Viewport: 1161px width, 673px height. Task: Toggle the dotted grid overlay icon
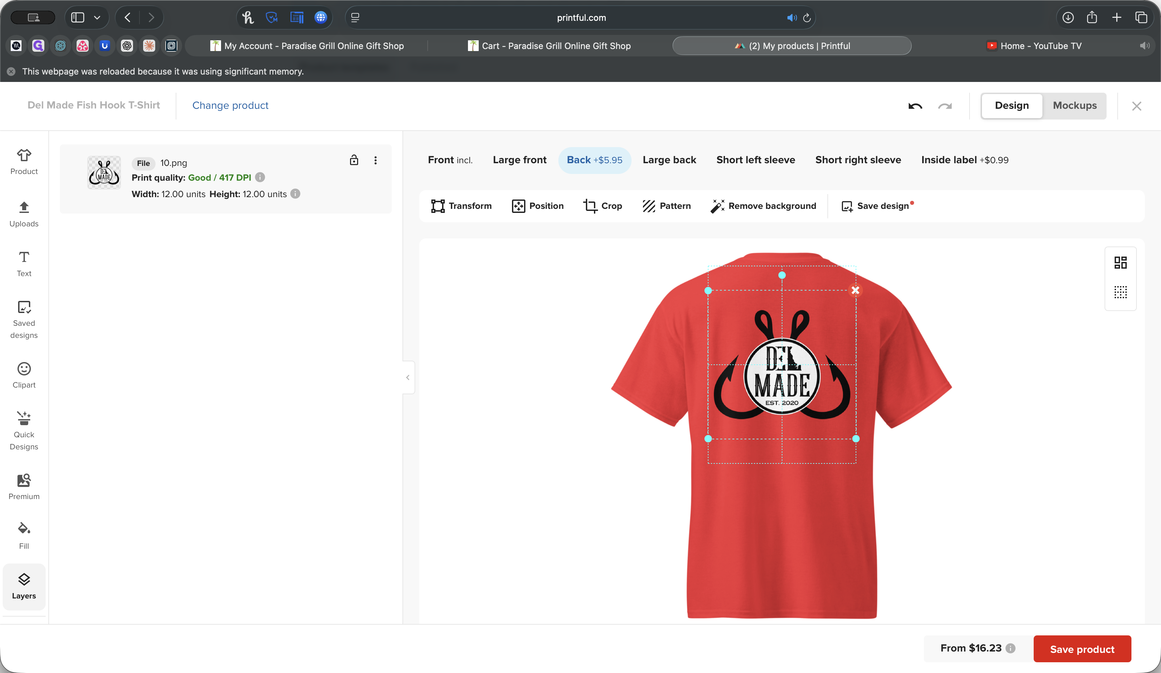(1120, 292)
